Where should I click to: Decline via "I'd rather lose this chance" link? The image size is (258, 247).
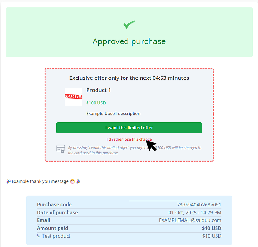tap(129, 139)
